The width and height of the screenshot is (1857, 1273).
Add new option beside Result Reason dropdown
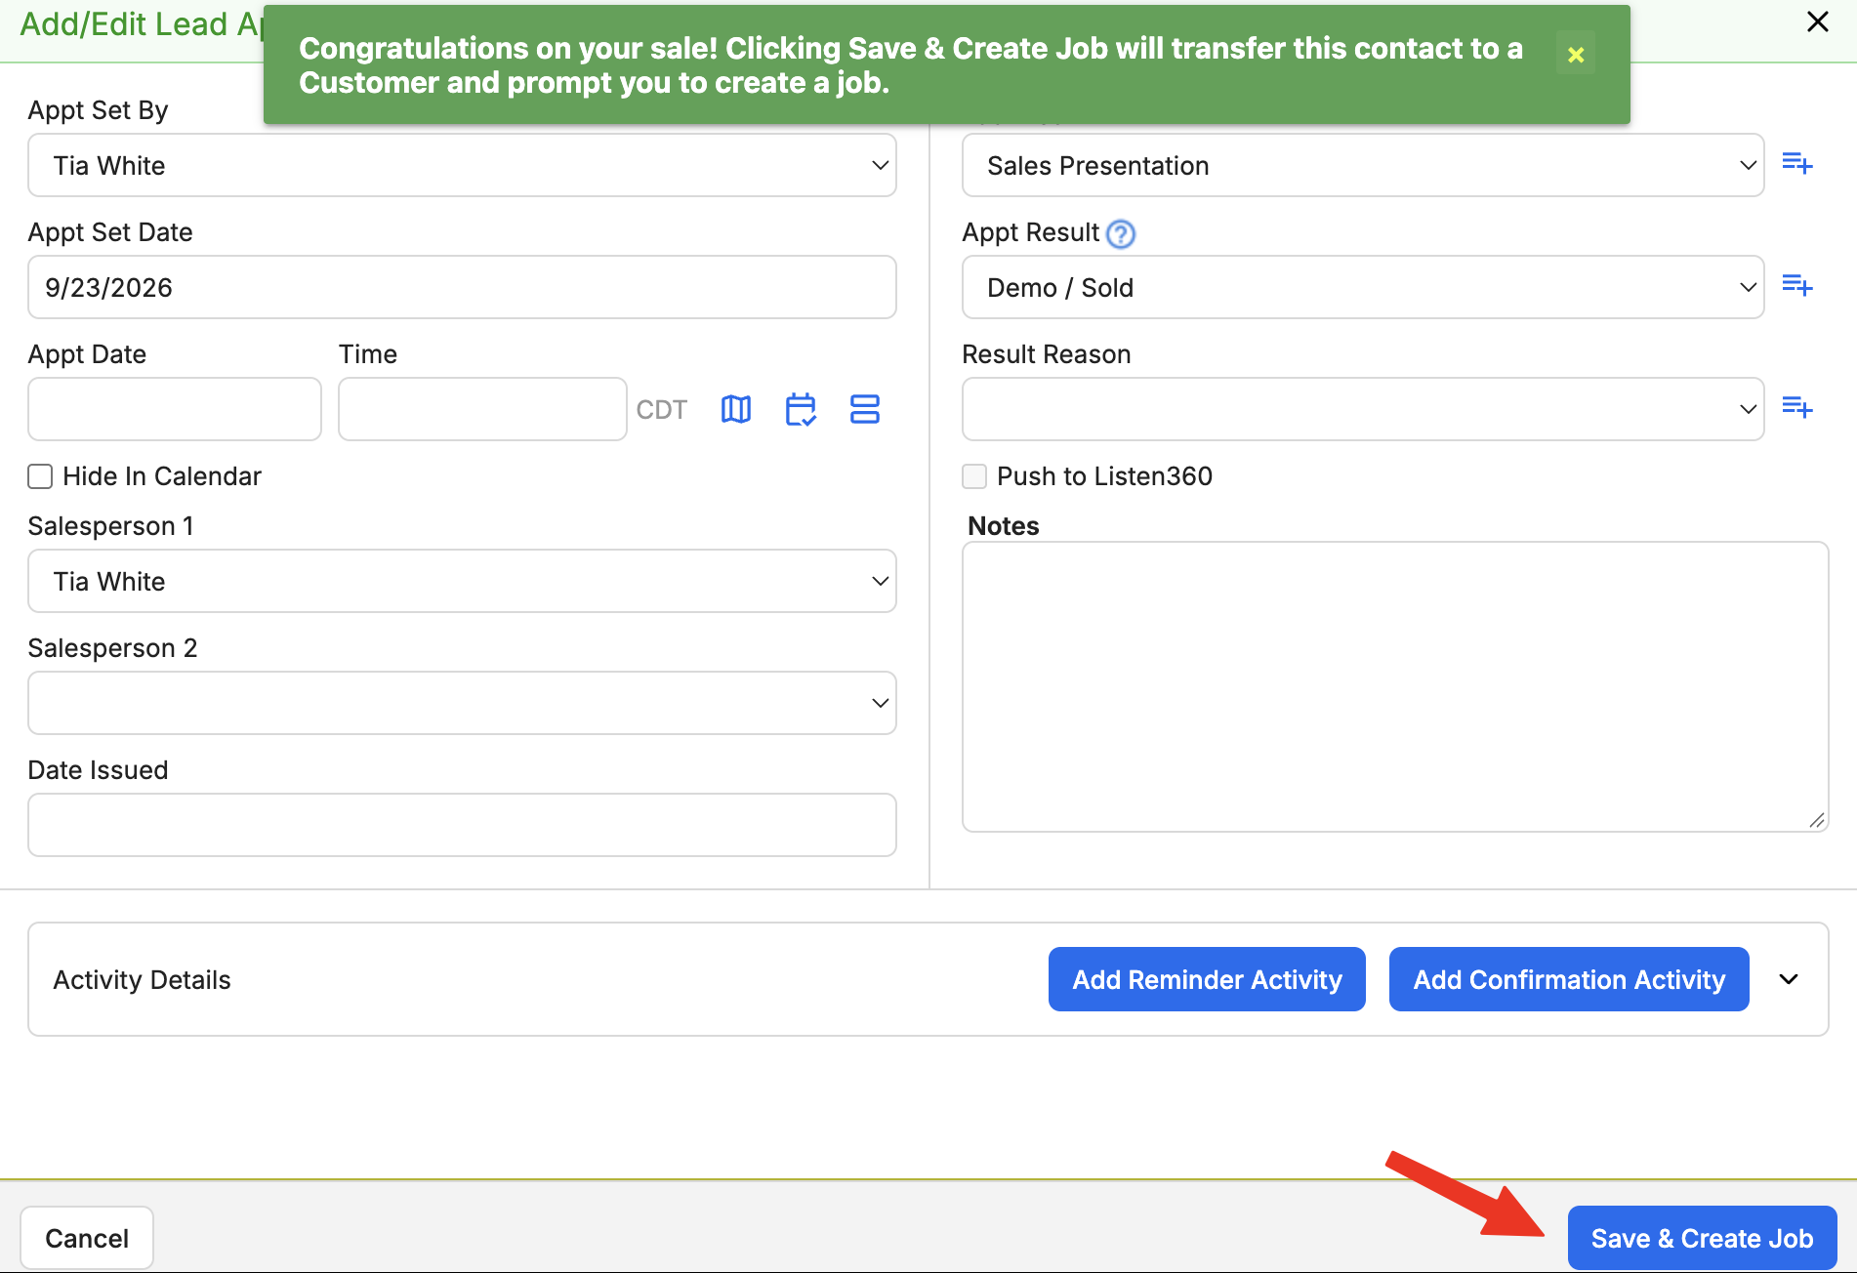[x=1796, y=407]
